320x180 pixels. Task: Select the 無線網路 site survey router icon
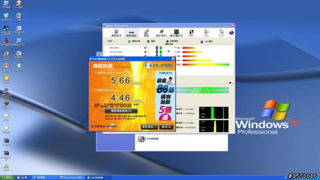tap(131, 33)
